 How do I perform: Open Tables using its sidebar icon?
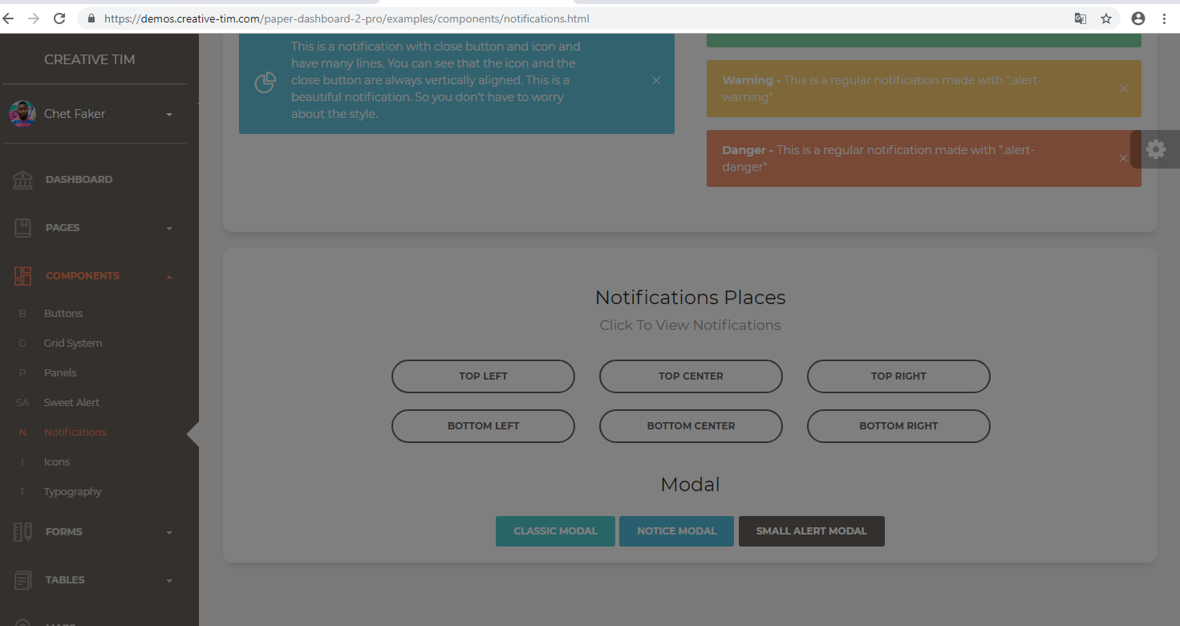22,579
